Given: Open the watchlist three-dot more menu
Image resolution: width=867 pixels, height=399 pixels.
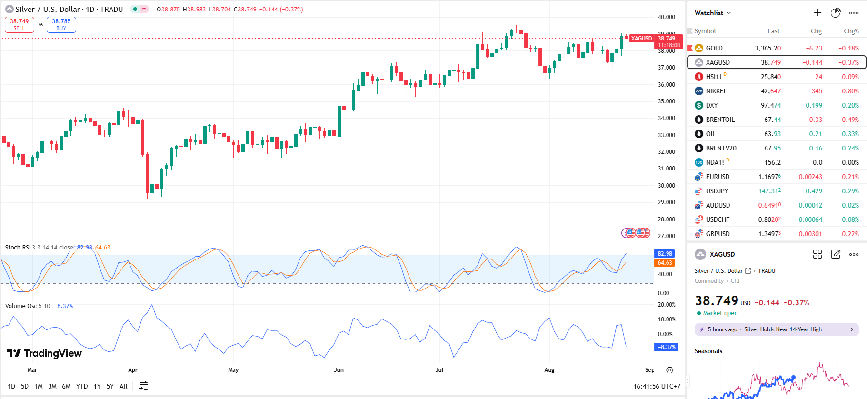Looking at the screenshot, I should point(854,13).
